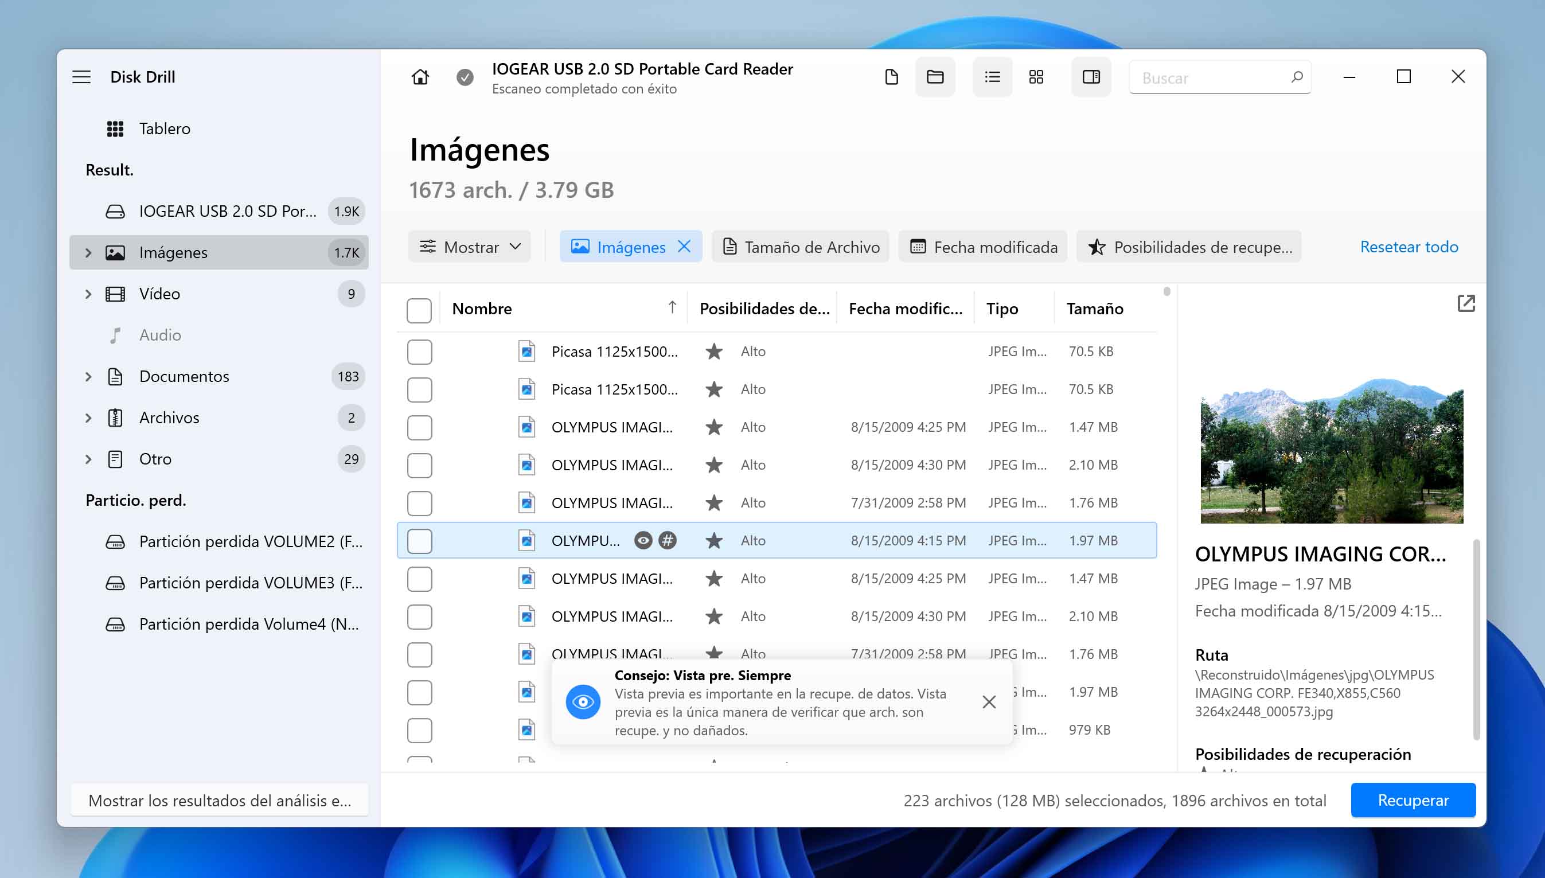Check first Picasa 1125x1500 row checkbox

(x=419, y=352)
